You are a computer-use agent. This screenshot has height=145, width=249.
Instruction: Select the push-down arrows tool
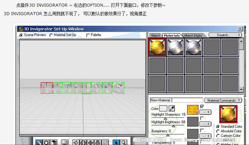tap(98, 142)
